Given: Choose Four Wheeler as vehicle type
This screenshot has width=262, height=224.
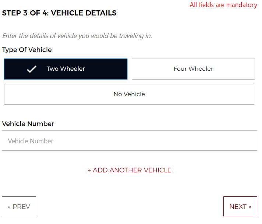Looking at the screenshot, I should (193, 69).
